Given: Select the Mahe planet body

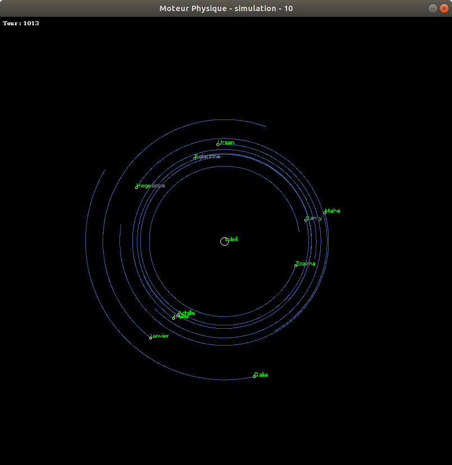Looking at the screenshot, I should pyautogui.click(x=325, y=213).
